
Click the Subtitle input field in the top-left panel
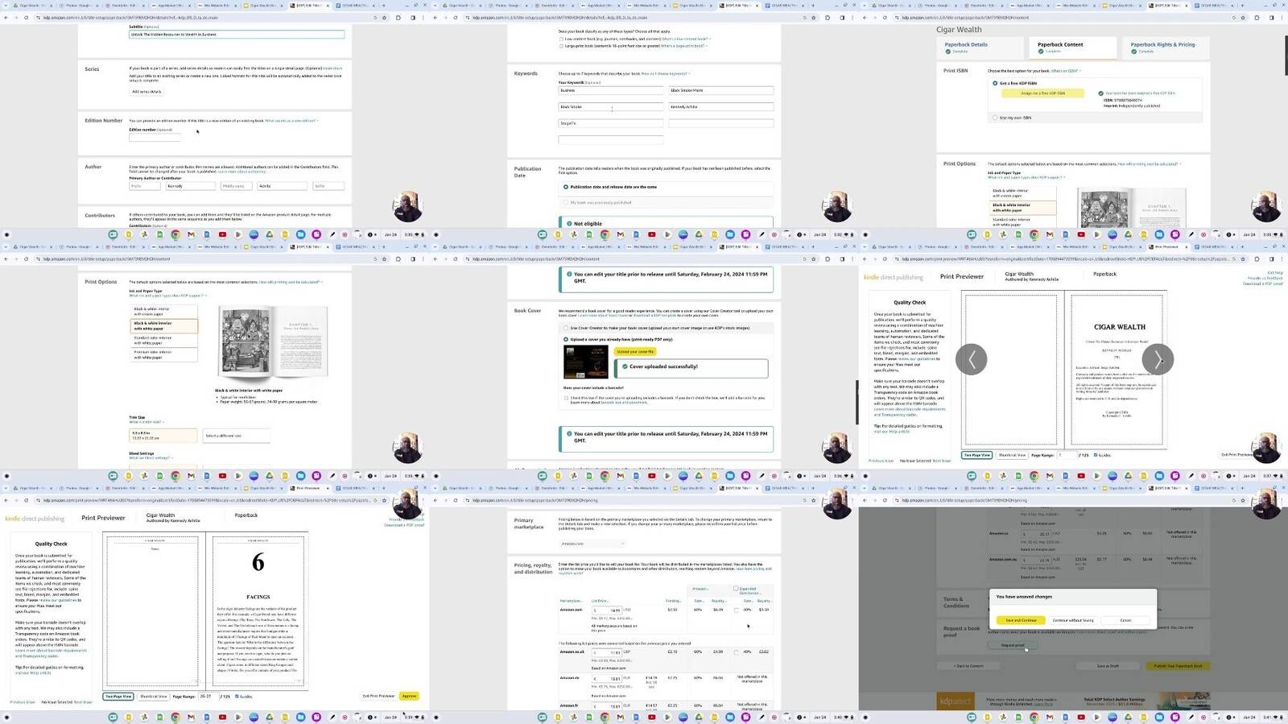coord(237,35)
